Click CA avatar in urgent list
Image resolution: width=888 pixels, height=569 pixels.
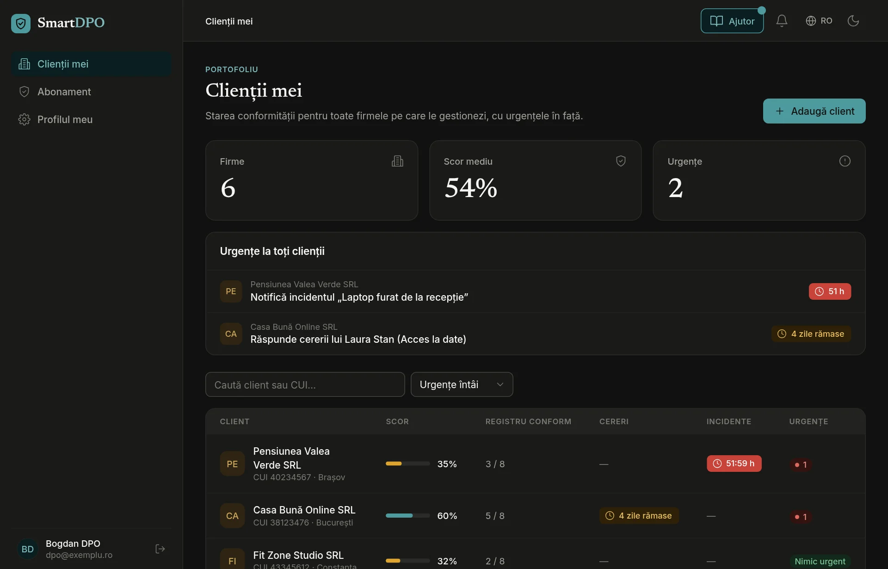pos(231,334)
